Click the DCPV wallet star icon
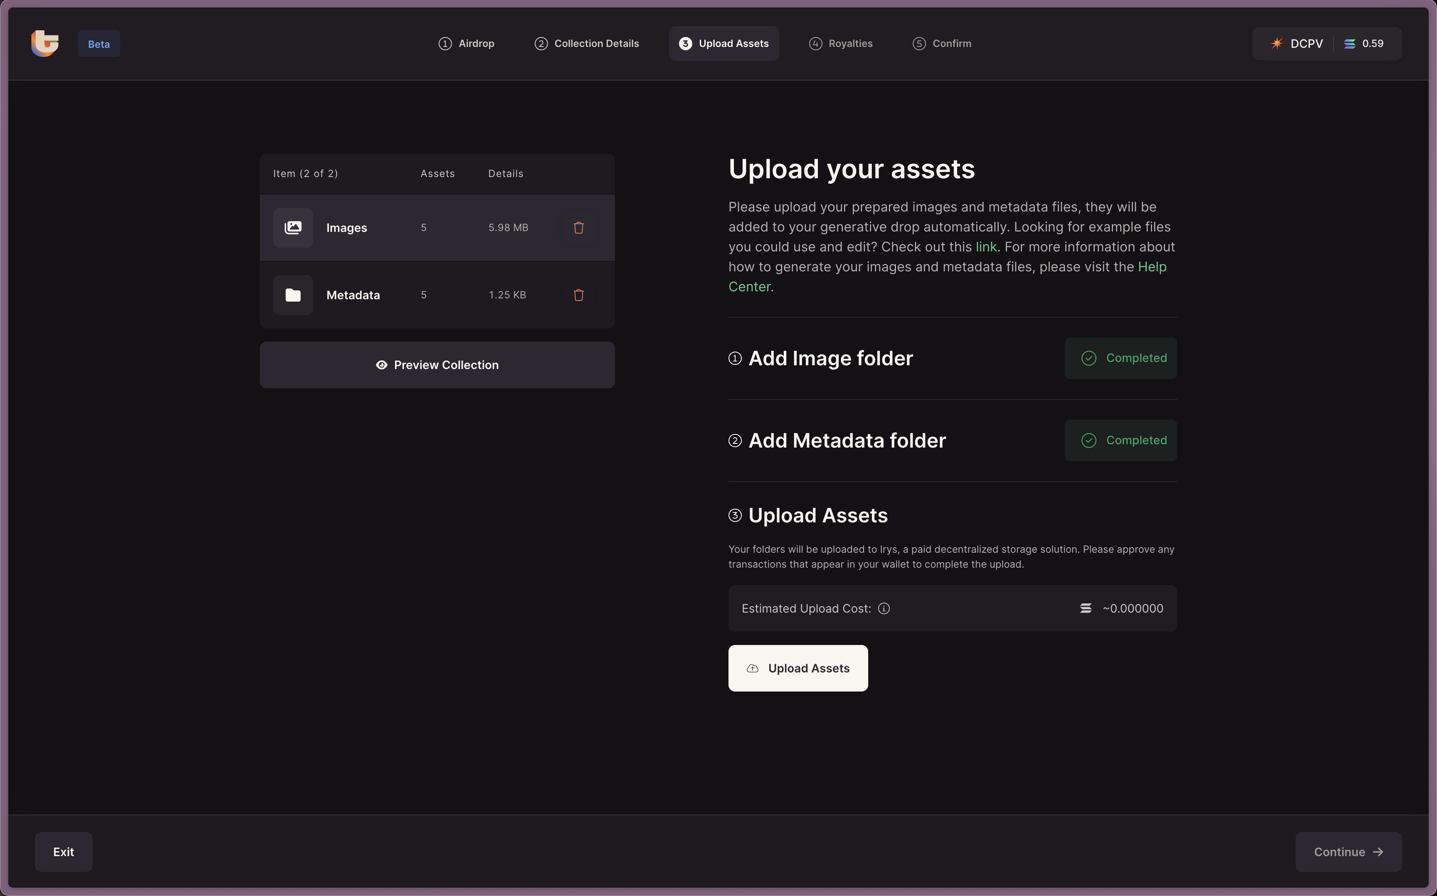 (1277, 44)
